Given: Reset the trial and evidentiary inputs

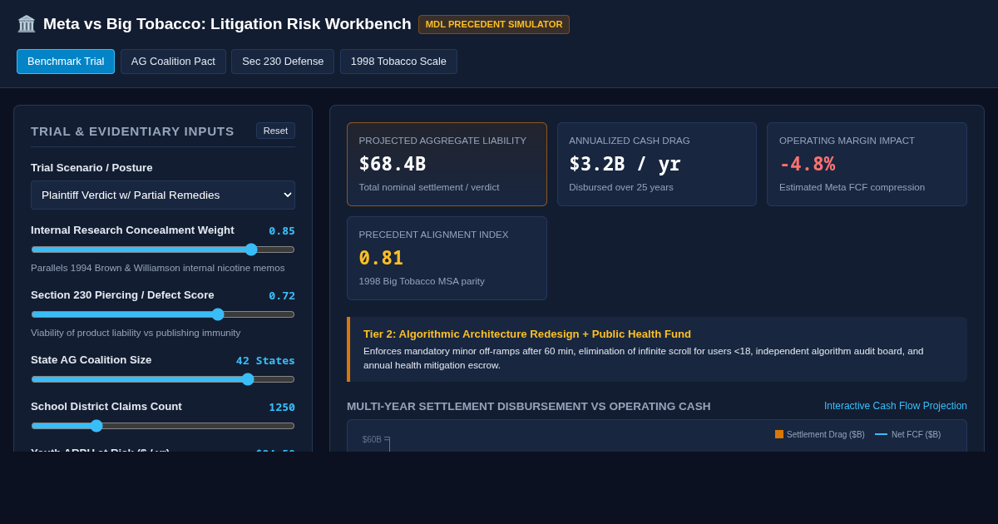Looking at the screenshot, I should [x=275, y=131].
